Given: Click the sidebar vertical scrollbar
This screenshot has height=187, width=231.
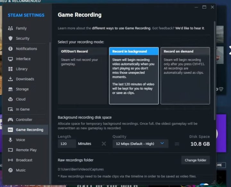Looking at the screenshot, I should click(50, 113).
